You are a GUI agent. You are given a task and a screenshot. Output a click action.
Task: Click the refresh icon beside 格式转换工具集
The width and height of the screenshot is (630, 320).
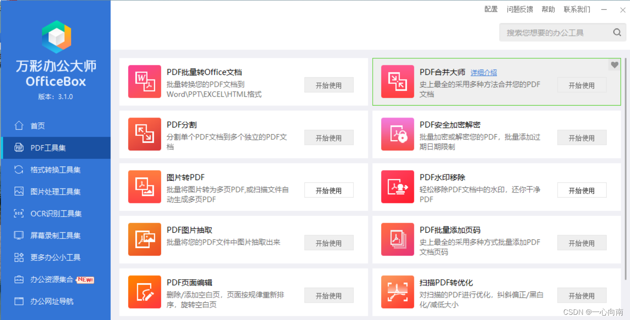pyautogui.click(x=19, y=170)
